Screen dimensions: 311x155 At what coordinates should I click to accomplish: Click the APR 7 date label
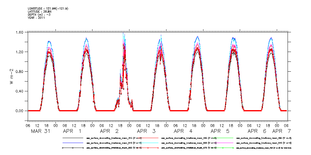281,131
